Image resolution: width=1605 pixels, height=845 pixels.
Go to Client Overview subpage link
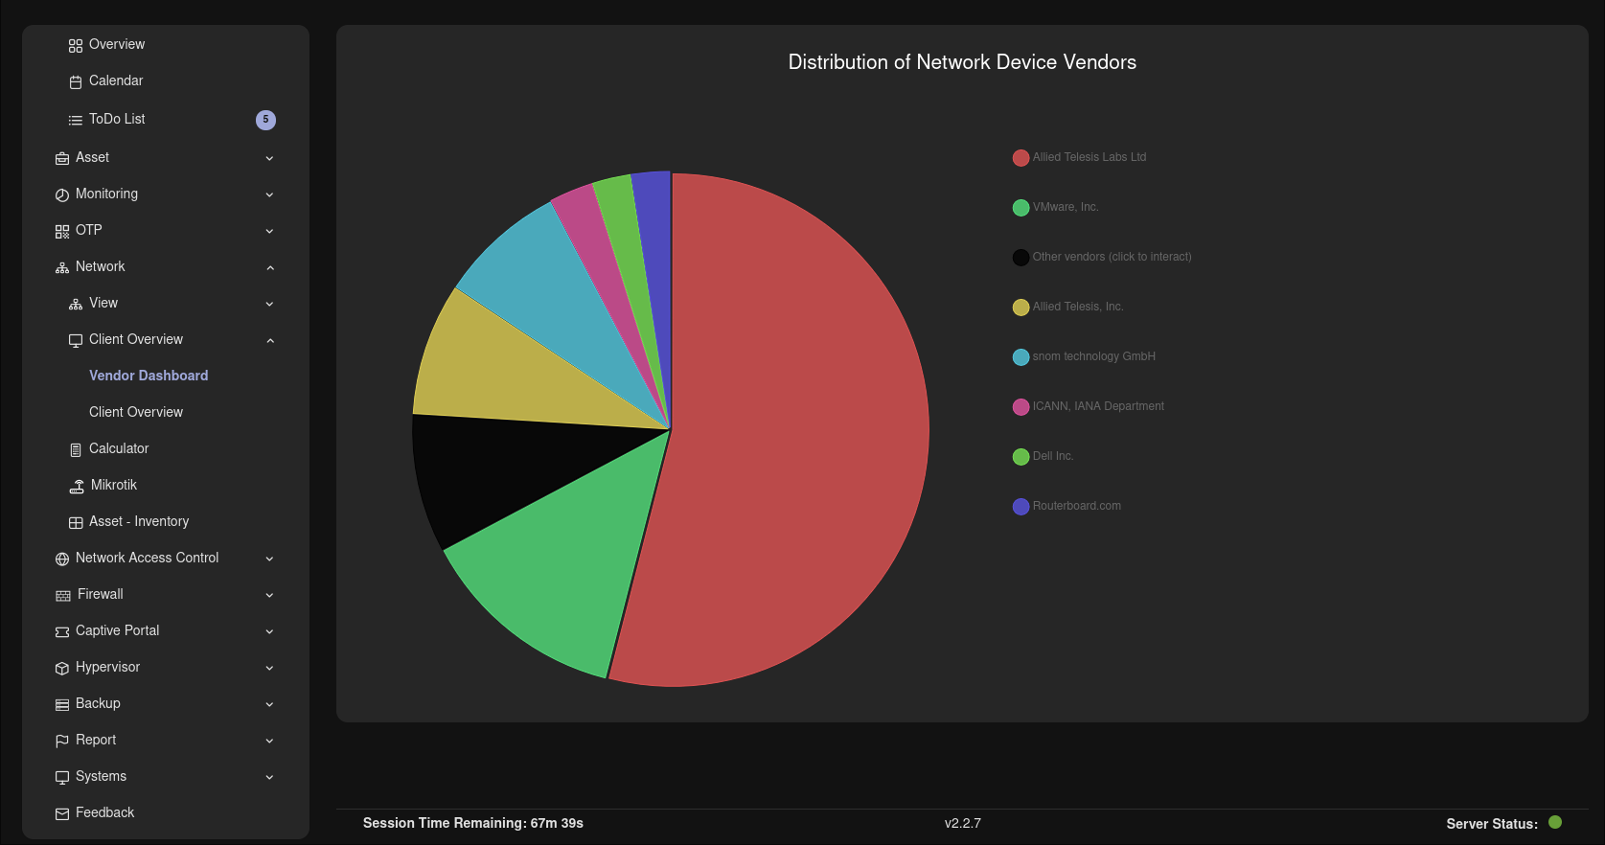(x=136, y=412)
